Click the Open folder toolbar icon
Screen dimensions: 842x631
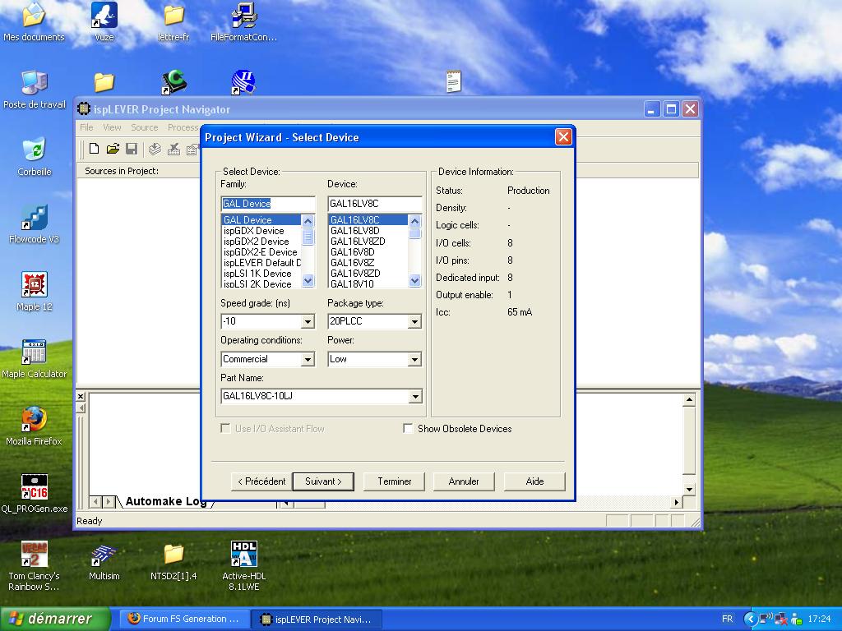tap(113, 149)
